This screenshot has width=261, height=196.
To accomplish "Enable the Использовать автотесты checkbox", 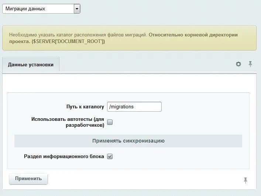I will coord(110,122).
